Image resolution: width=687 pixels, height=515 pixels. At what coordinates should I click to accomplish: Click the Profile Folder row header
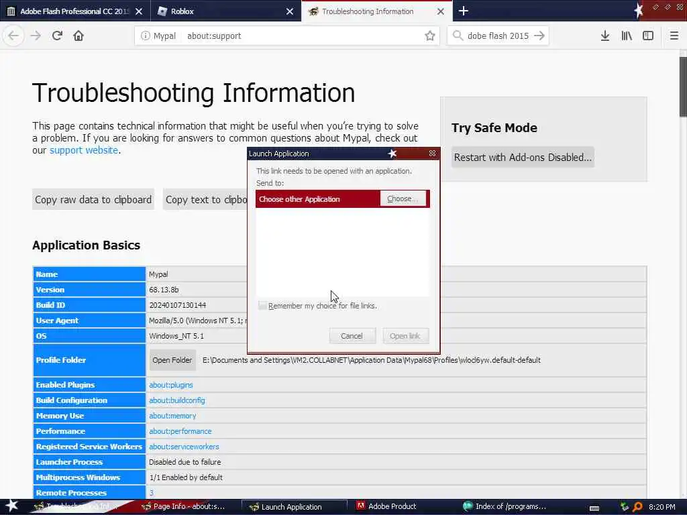coord(89,360)
